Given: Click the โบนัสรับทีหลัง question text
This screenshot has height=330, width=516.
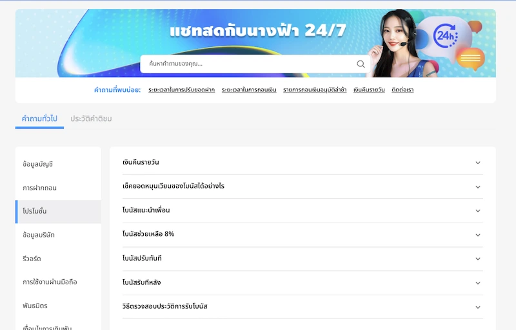Looking at the screenshot, I should click(x=141, y=282).
